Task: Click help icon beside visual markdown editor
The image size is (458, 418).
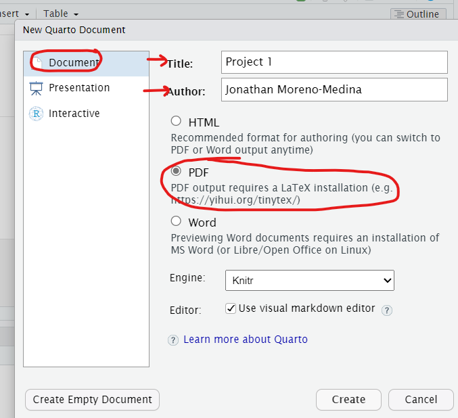Action: (387, 310)
